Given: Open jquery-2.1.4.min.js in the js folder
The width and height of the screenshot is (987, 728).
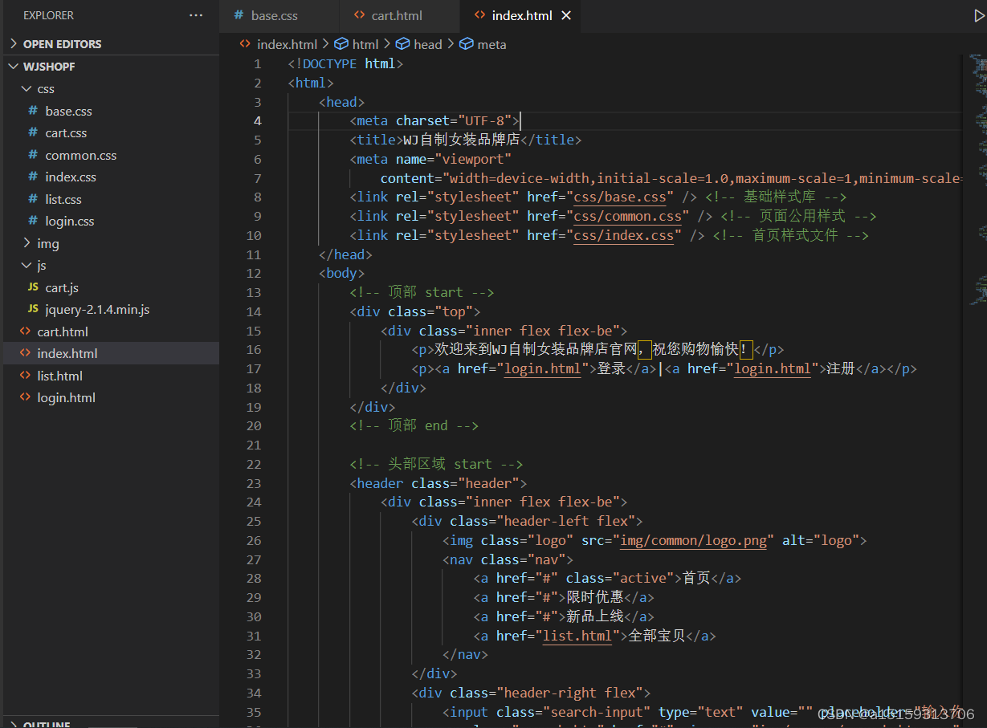Looking at the screenshot, I should [98, 309].
